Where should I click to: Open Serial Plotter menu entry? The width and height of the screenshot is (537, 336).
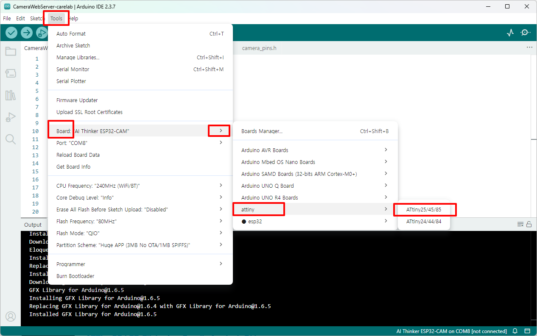click(140, 81)
